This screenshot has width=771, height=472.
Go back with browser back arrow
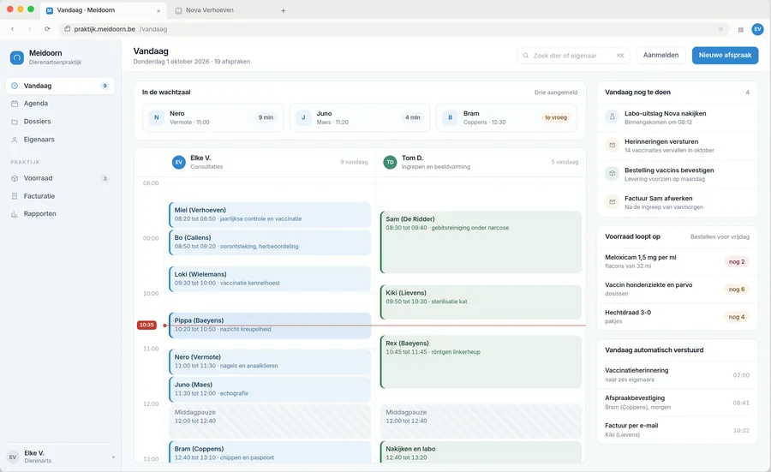[x=13, y=29]
